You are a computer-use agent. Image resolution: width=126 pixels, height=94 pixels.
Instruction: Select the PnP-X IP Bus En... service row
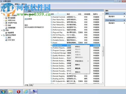click(75, 35)
